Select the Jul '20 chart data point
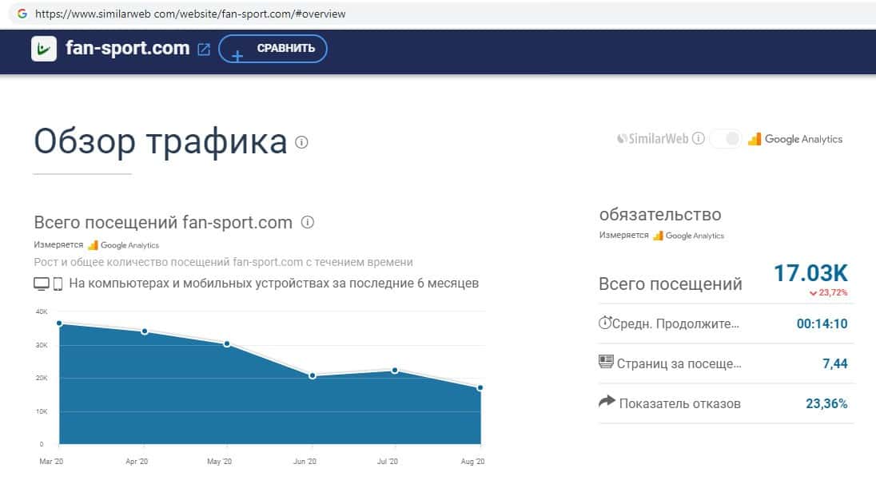 coord(395,371)
